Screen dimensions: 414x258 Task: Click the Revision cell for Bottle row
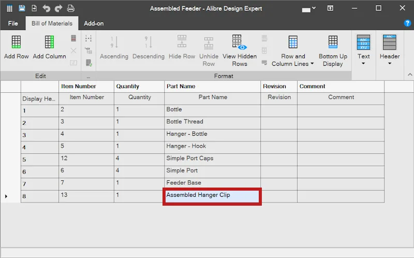click(x=279, y=111)
